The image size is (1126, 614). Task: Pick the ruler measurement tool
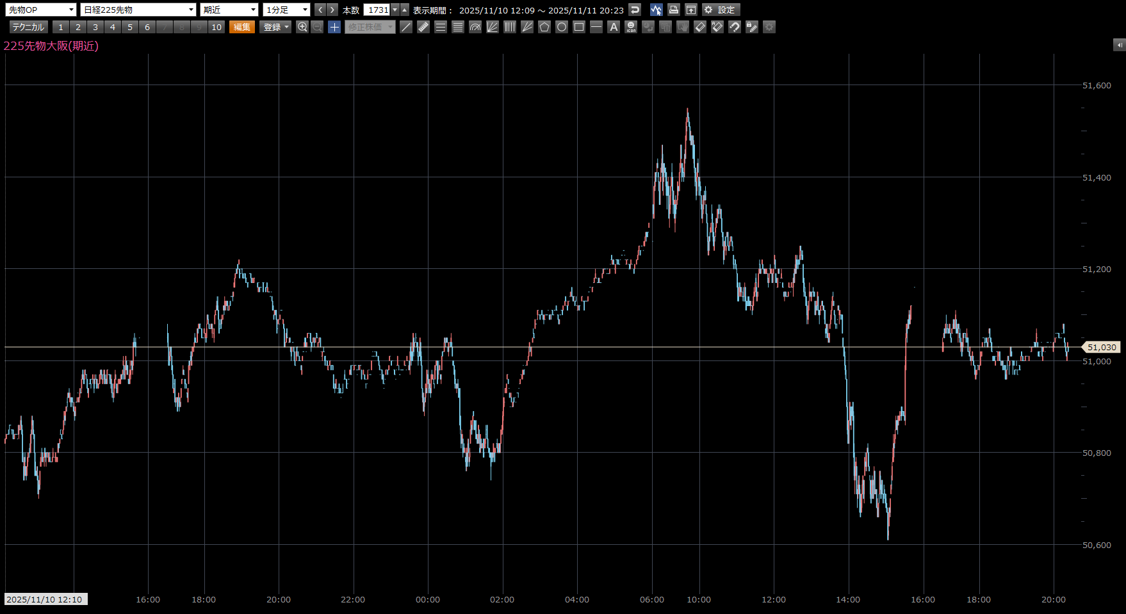click(423, 27)
